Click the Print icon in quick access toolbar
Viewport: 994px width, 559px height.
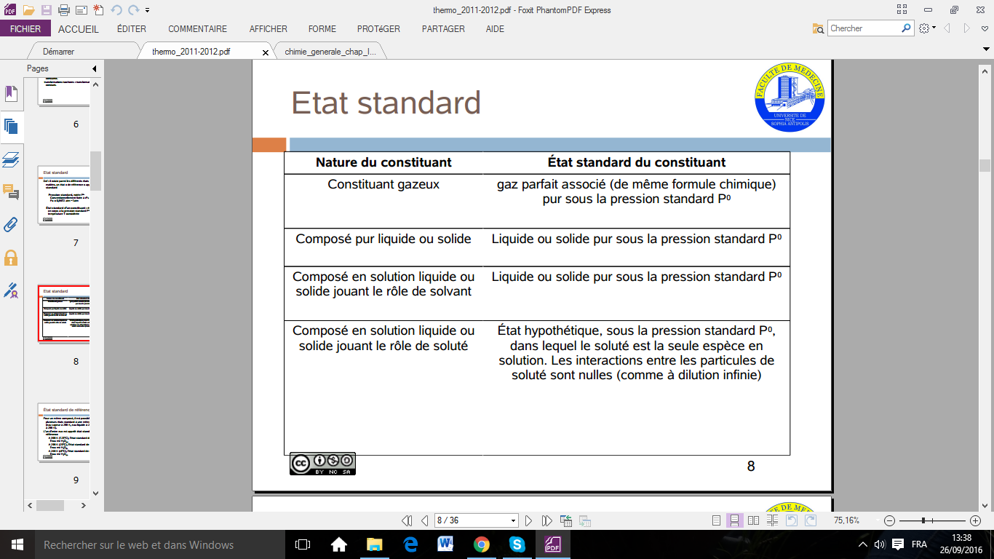click(63, 10)
